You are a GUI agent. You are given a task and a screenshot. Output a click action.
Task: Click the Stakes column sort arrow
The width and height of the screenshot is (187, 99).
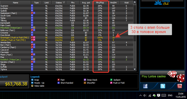point(64,2)
